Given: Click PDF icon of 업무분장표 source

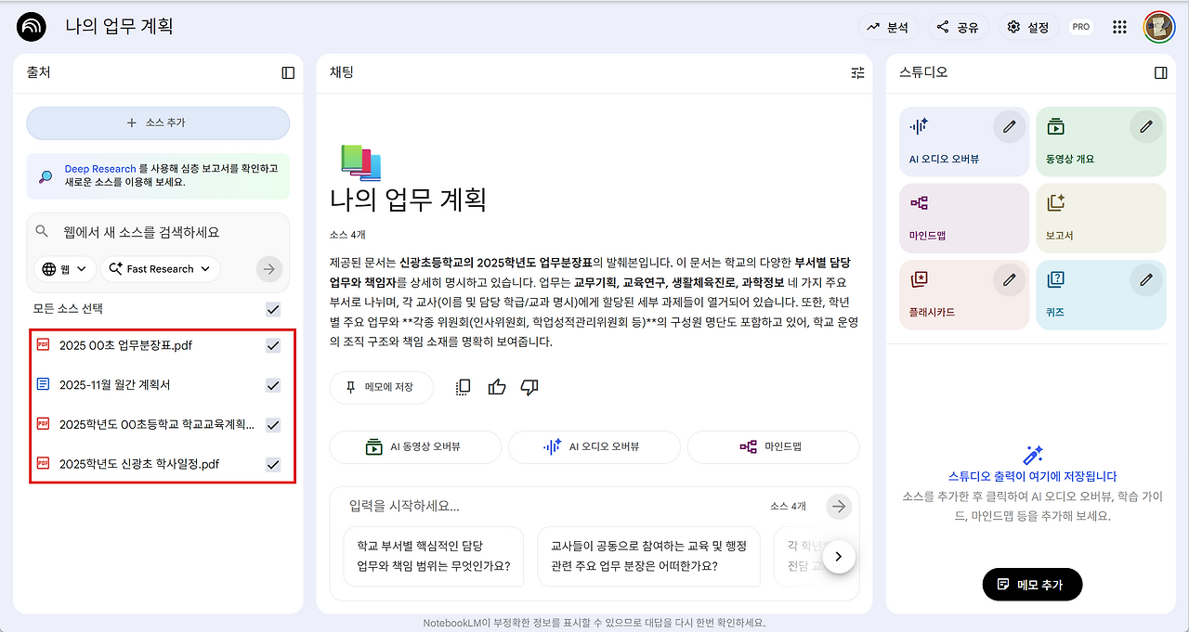Looking at the screenshot, I should [x=43, y=345].
